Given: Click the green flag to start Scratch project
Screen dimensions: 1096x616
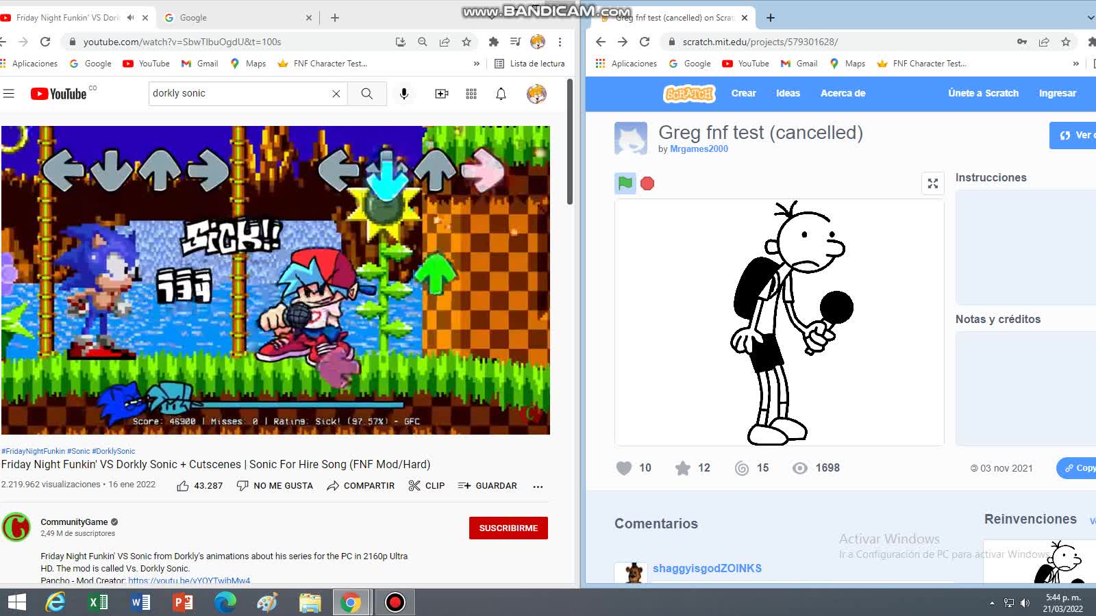Looking at the screenshot, I should 625,183.
